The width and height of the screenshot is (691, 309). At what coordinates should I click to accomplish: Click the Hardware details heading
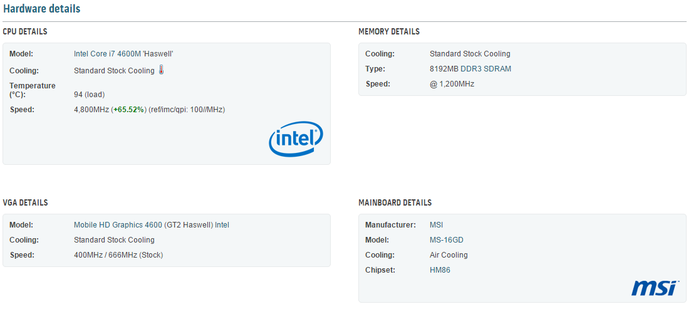[x=41, y=9]
